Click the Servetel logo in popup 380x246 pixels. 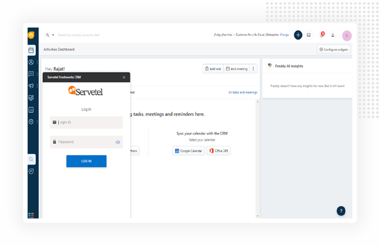(85, 91)
